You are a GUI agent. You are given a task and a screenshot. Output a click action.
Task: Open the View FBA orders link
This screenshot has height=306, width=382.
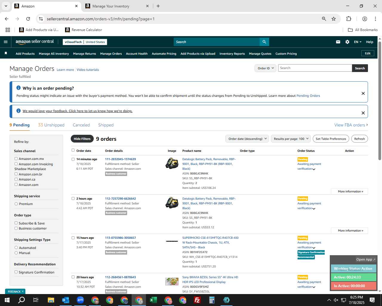(x=351, y=125)
